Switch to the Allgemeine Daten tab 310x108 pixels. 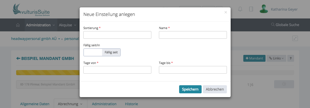(x=35, y=104)
